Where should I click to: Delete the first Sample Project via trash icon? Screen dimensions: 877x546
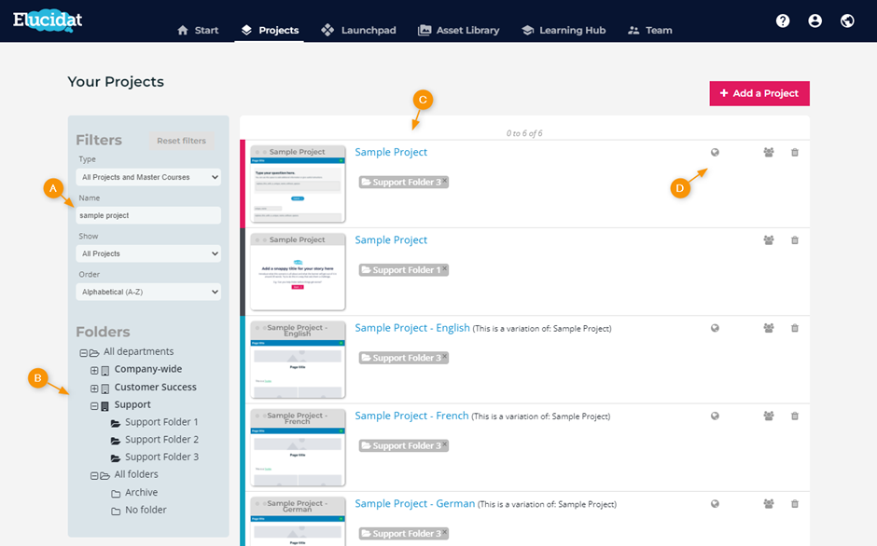point(795,152)
